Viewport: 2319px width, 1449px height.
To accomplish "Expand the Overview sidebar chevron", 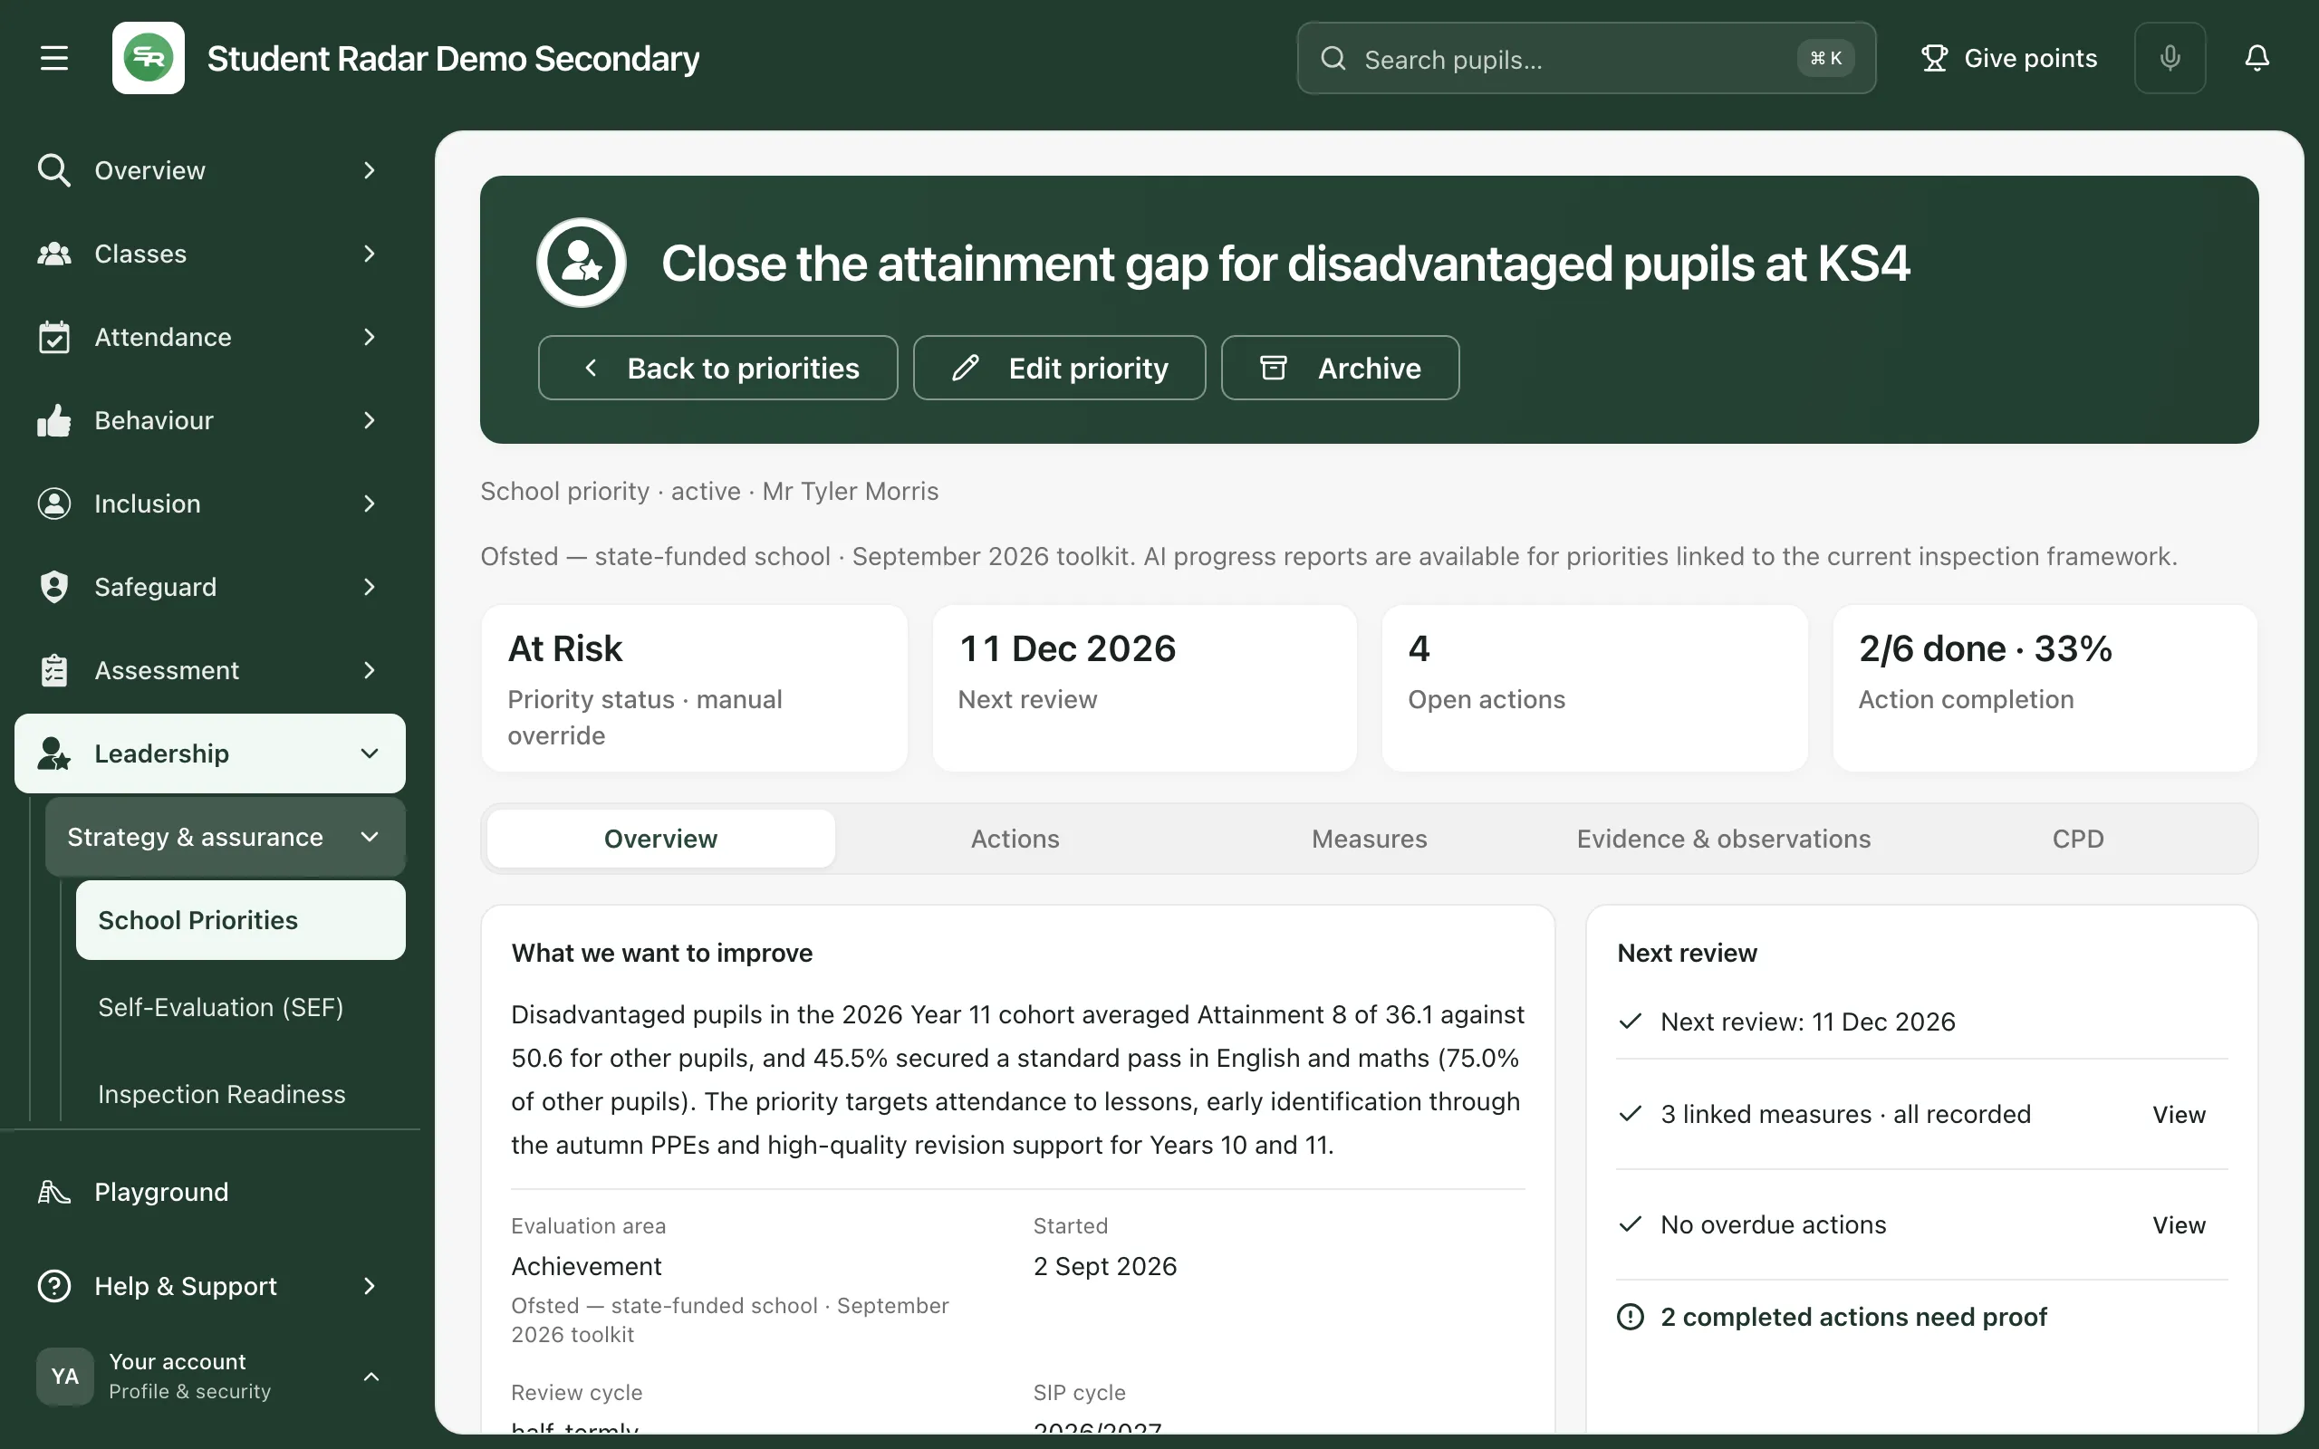I will pyautogui.click(x=370, y=170).
